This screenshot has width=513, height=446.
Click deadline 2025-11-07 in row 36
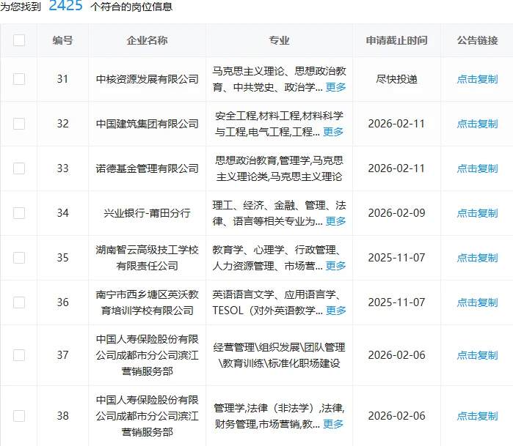pyautogui.click(x=396, y=302)
